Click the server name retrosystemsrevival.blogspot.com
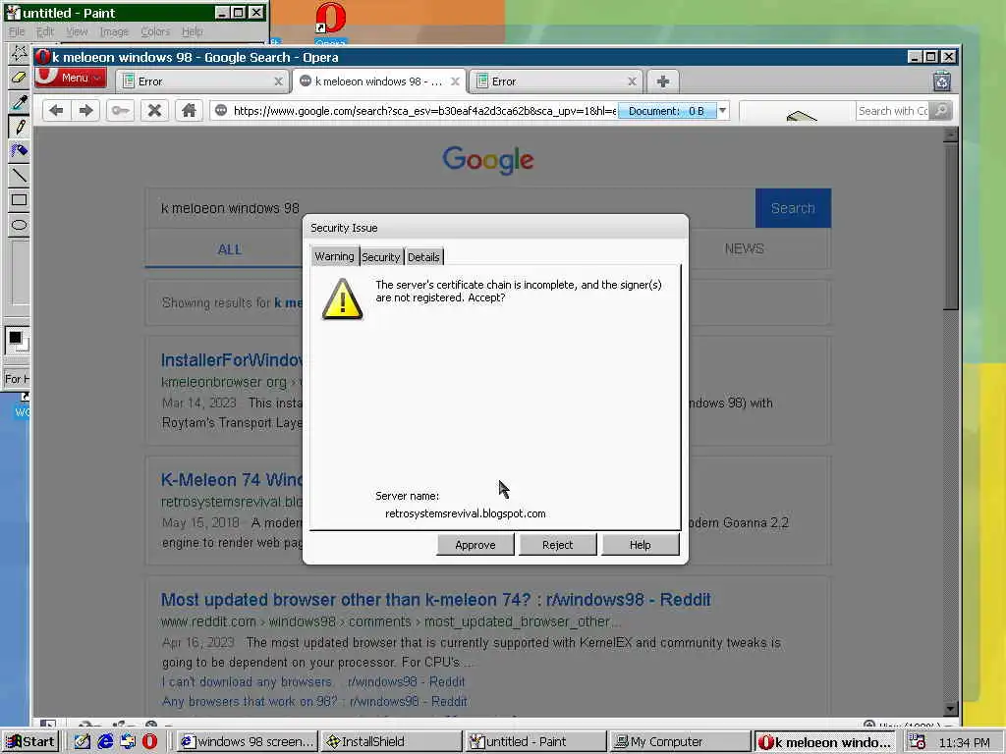The width and height of the screenshot is (1006, 754). 465,513
